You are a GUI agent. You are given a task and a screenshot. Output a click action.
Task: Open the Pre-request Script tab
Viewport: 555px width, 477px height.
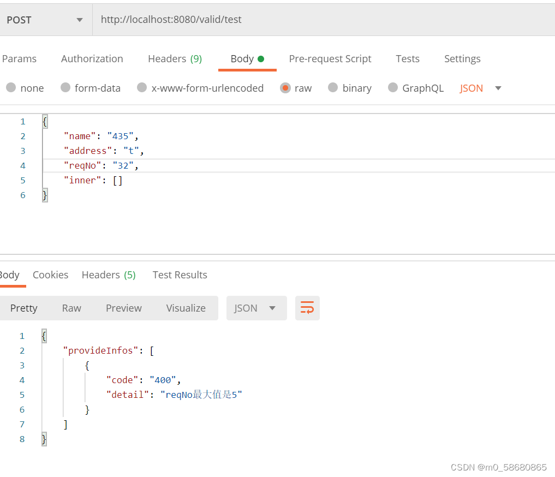(330, 59)
